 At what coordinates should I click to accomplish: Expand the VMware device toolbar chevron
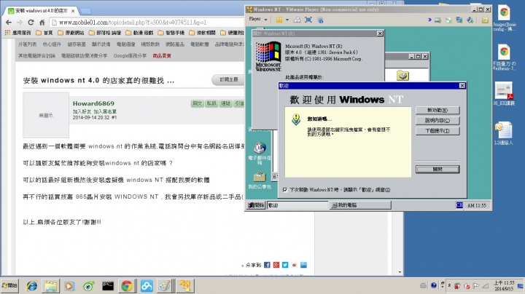pos(429,20)
